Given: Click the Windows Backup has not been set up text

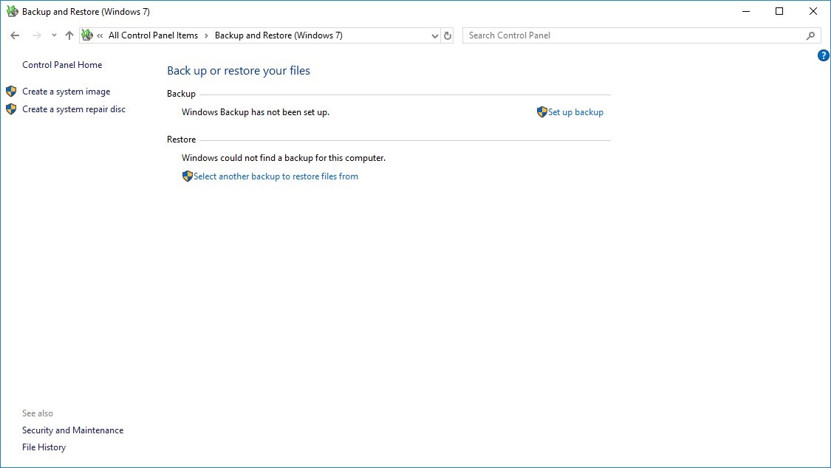Looking at the screenshot, I should point(256,112).
